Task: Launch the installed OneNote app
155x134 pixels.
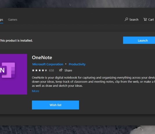Action: point(139,40)
